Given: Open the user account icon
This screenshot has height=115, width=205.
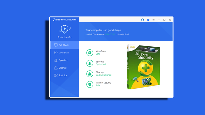Looking at the screenshot, I should pyautogui.click(x=143, y=20).
